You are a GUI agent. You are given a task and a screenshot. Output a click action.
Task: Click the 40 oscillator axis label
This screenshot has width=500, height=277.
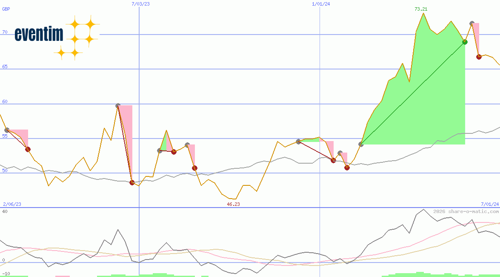[x=5, y=211]
